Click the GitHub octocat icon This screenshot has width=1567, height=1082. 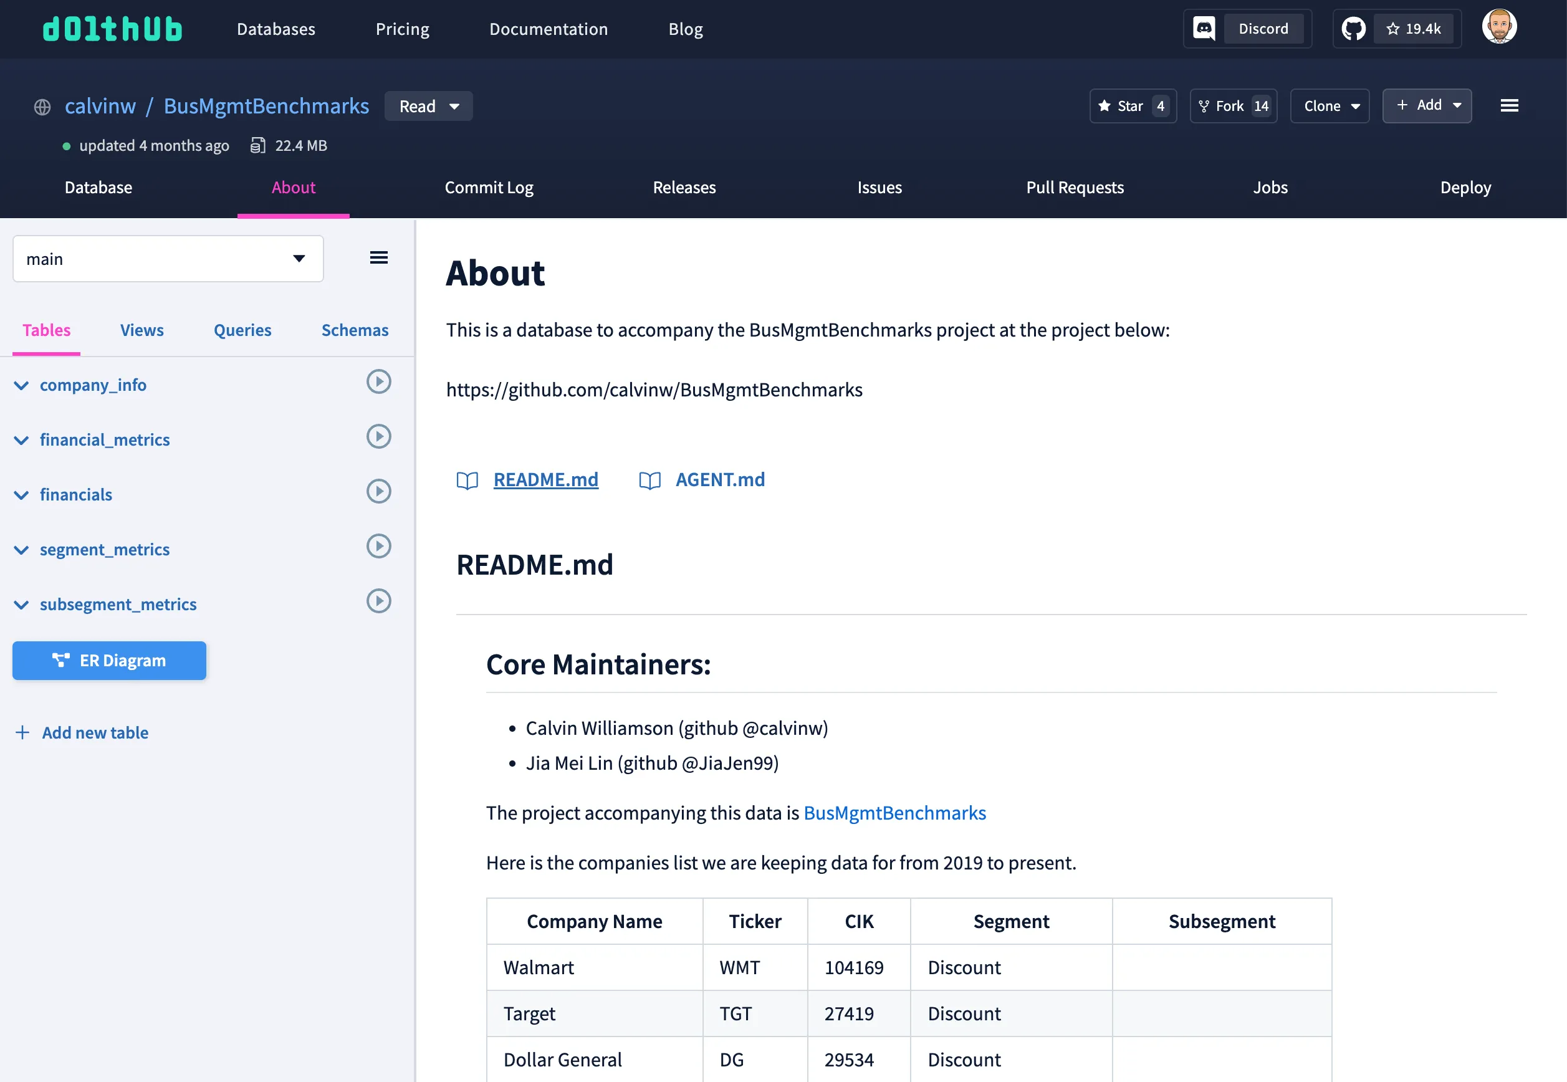(x=1353, y=29)
